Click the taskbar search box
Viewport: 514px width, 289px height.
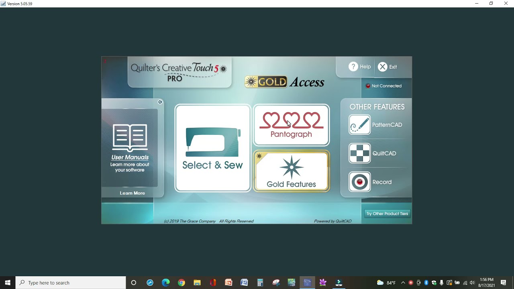71,283
